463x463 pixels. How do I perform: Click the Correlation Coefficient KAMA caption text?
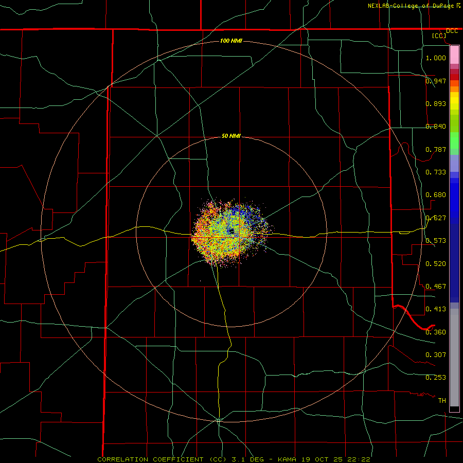(234, 459)
